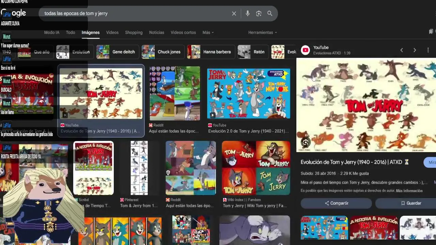Switch to the Todo tab
Screen dimensions: 436x245
(x=71, y=32)
